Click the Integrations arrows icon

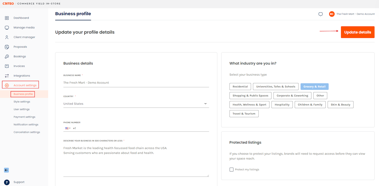point(7,76)
